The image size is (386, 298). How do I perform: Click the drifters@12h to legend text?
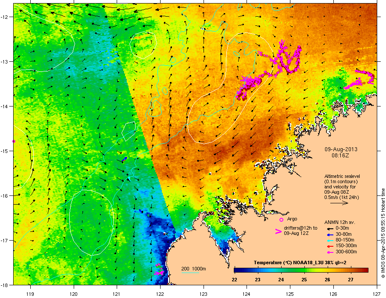pyautogui.click(x=300, y=228)
